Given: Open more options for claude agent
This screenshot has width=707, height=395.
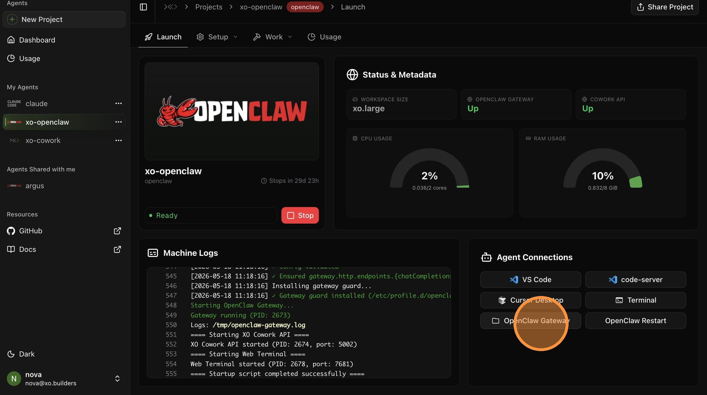Looking at the screenshot, I should [118, 104].
